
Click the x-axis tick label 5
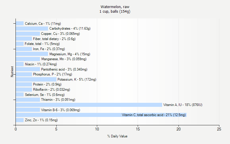[x=56, y=129]
